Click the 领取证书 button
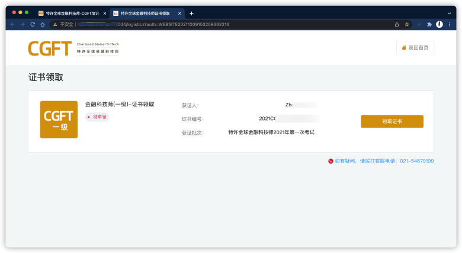The width and height of the screenshot is (462, 253). coord(392,121)
